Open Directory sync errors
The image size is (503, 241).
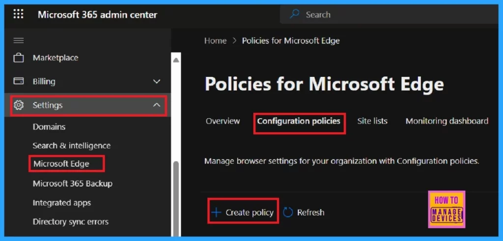click(x=71, y=222)
